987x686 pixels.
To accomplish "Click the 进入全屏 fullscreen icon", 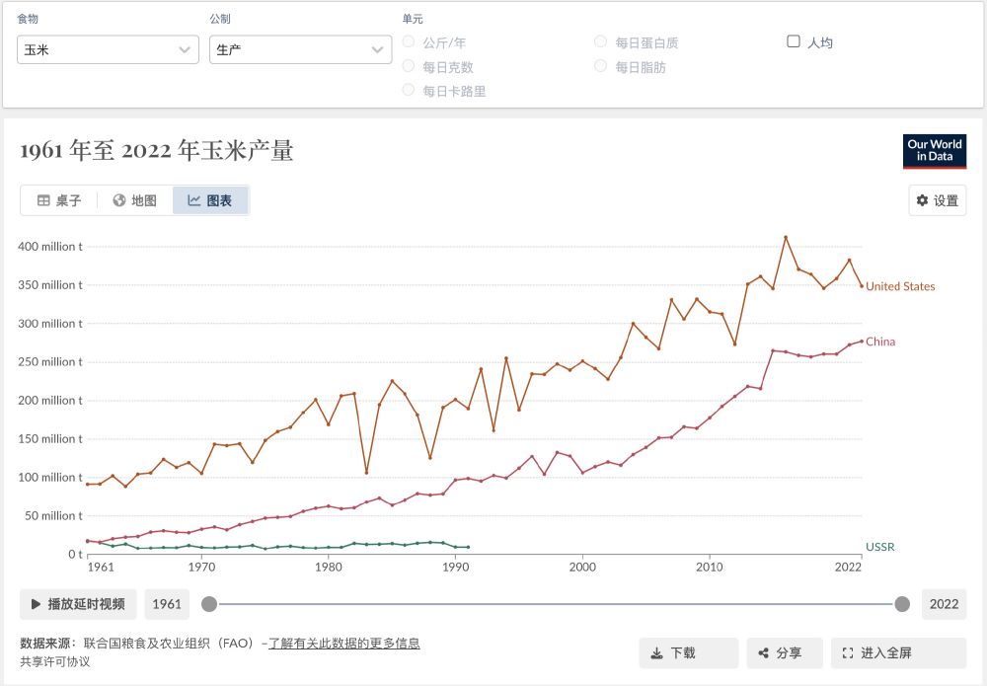I will tap(848, 653).
